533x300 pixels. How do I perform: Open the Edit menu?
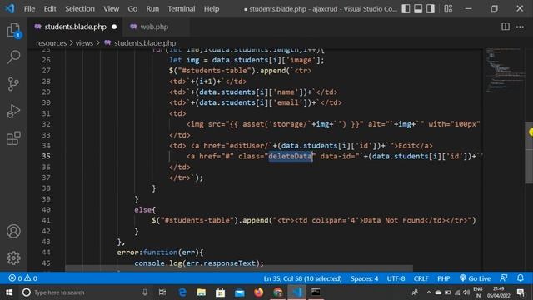(x=50, y=9)
